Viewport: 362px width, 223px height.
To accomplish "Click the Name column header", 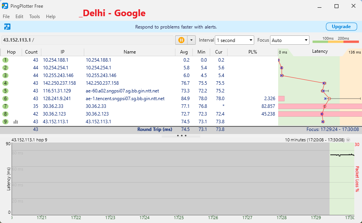I will [129, 52].
